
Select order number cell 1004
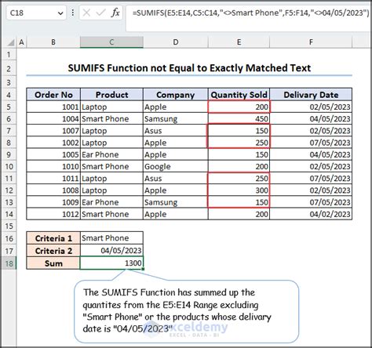point(53,119)
